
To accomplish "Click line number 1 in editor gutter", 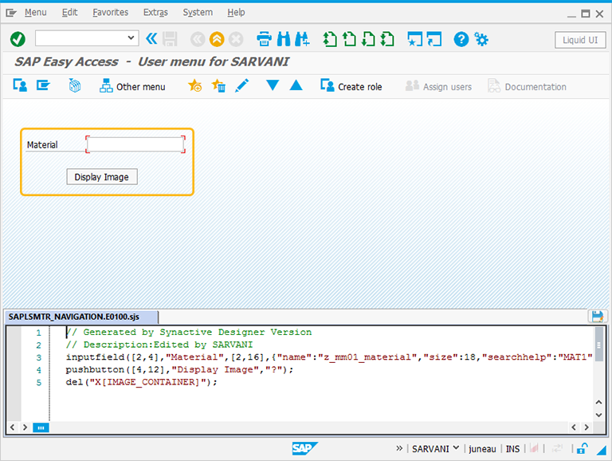I will (x=38, y=333).
